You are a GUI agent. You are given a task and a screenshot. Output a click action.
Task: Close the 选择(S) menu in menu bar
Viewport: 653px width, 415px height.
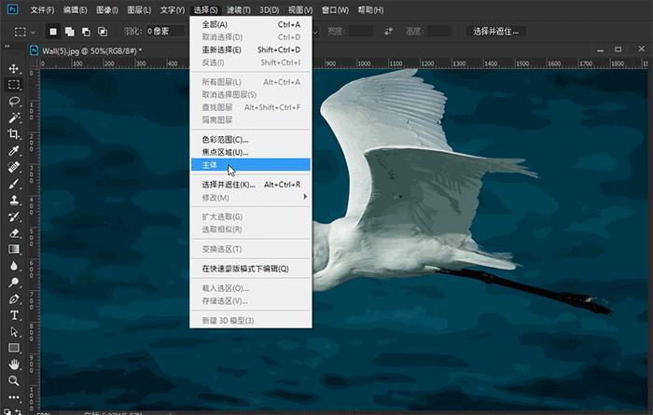[206, 9]
